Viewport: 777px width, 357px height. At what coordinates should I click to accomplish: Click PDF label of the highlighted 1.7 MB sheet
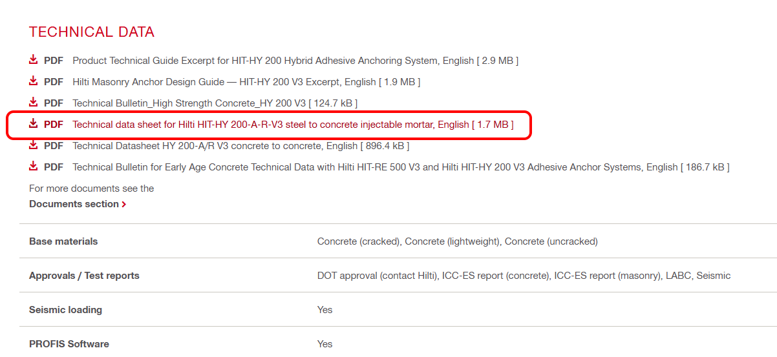(x=54, y=125)
